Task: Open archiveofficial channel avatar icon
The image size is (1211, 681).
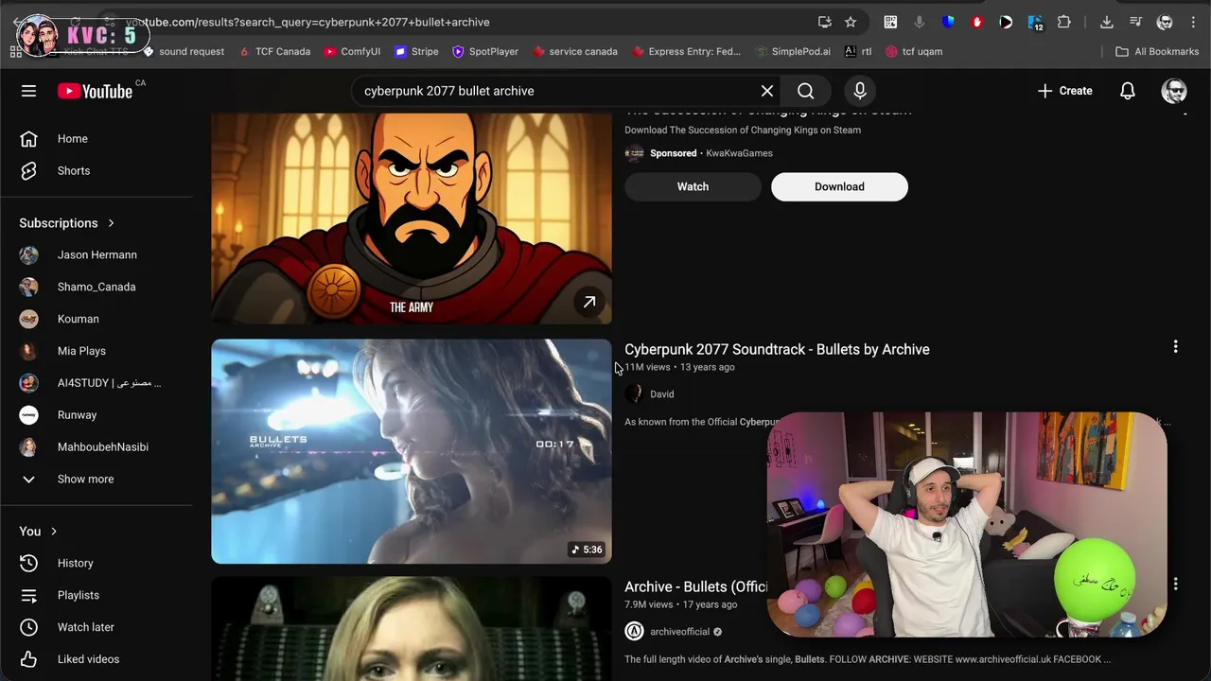Action: [x=634, y=632]
